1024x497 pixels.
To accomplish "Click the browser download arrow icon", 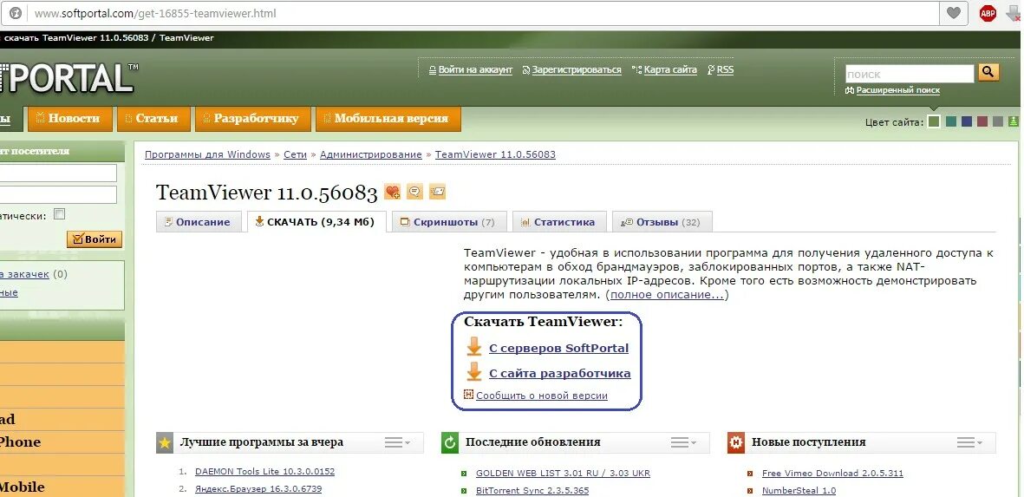I will pos(1014,14).
